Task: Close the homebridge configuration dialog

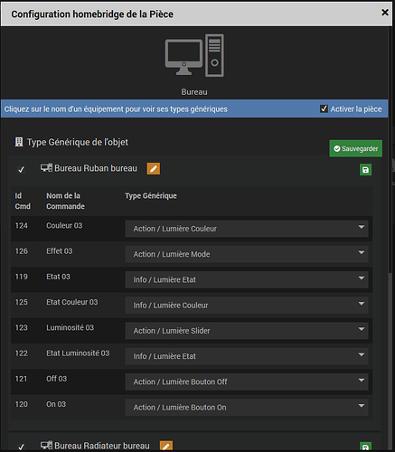Action: point(385,13)
